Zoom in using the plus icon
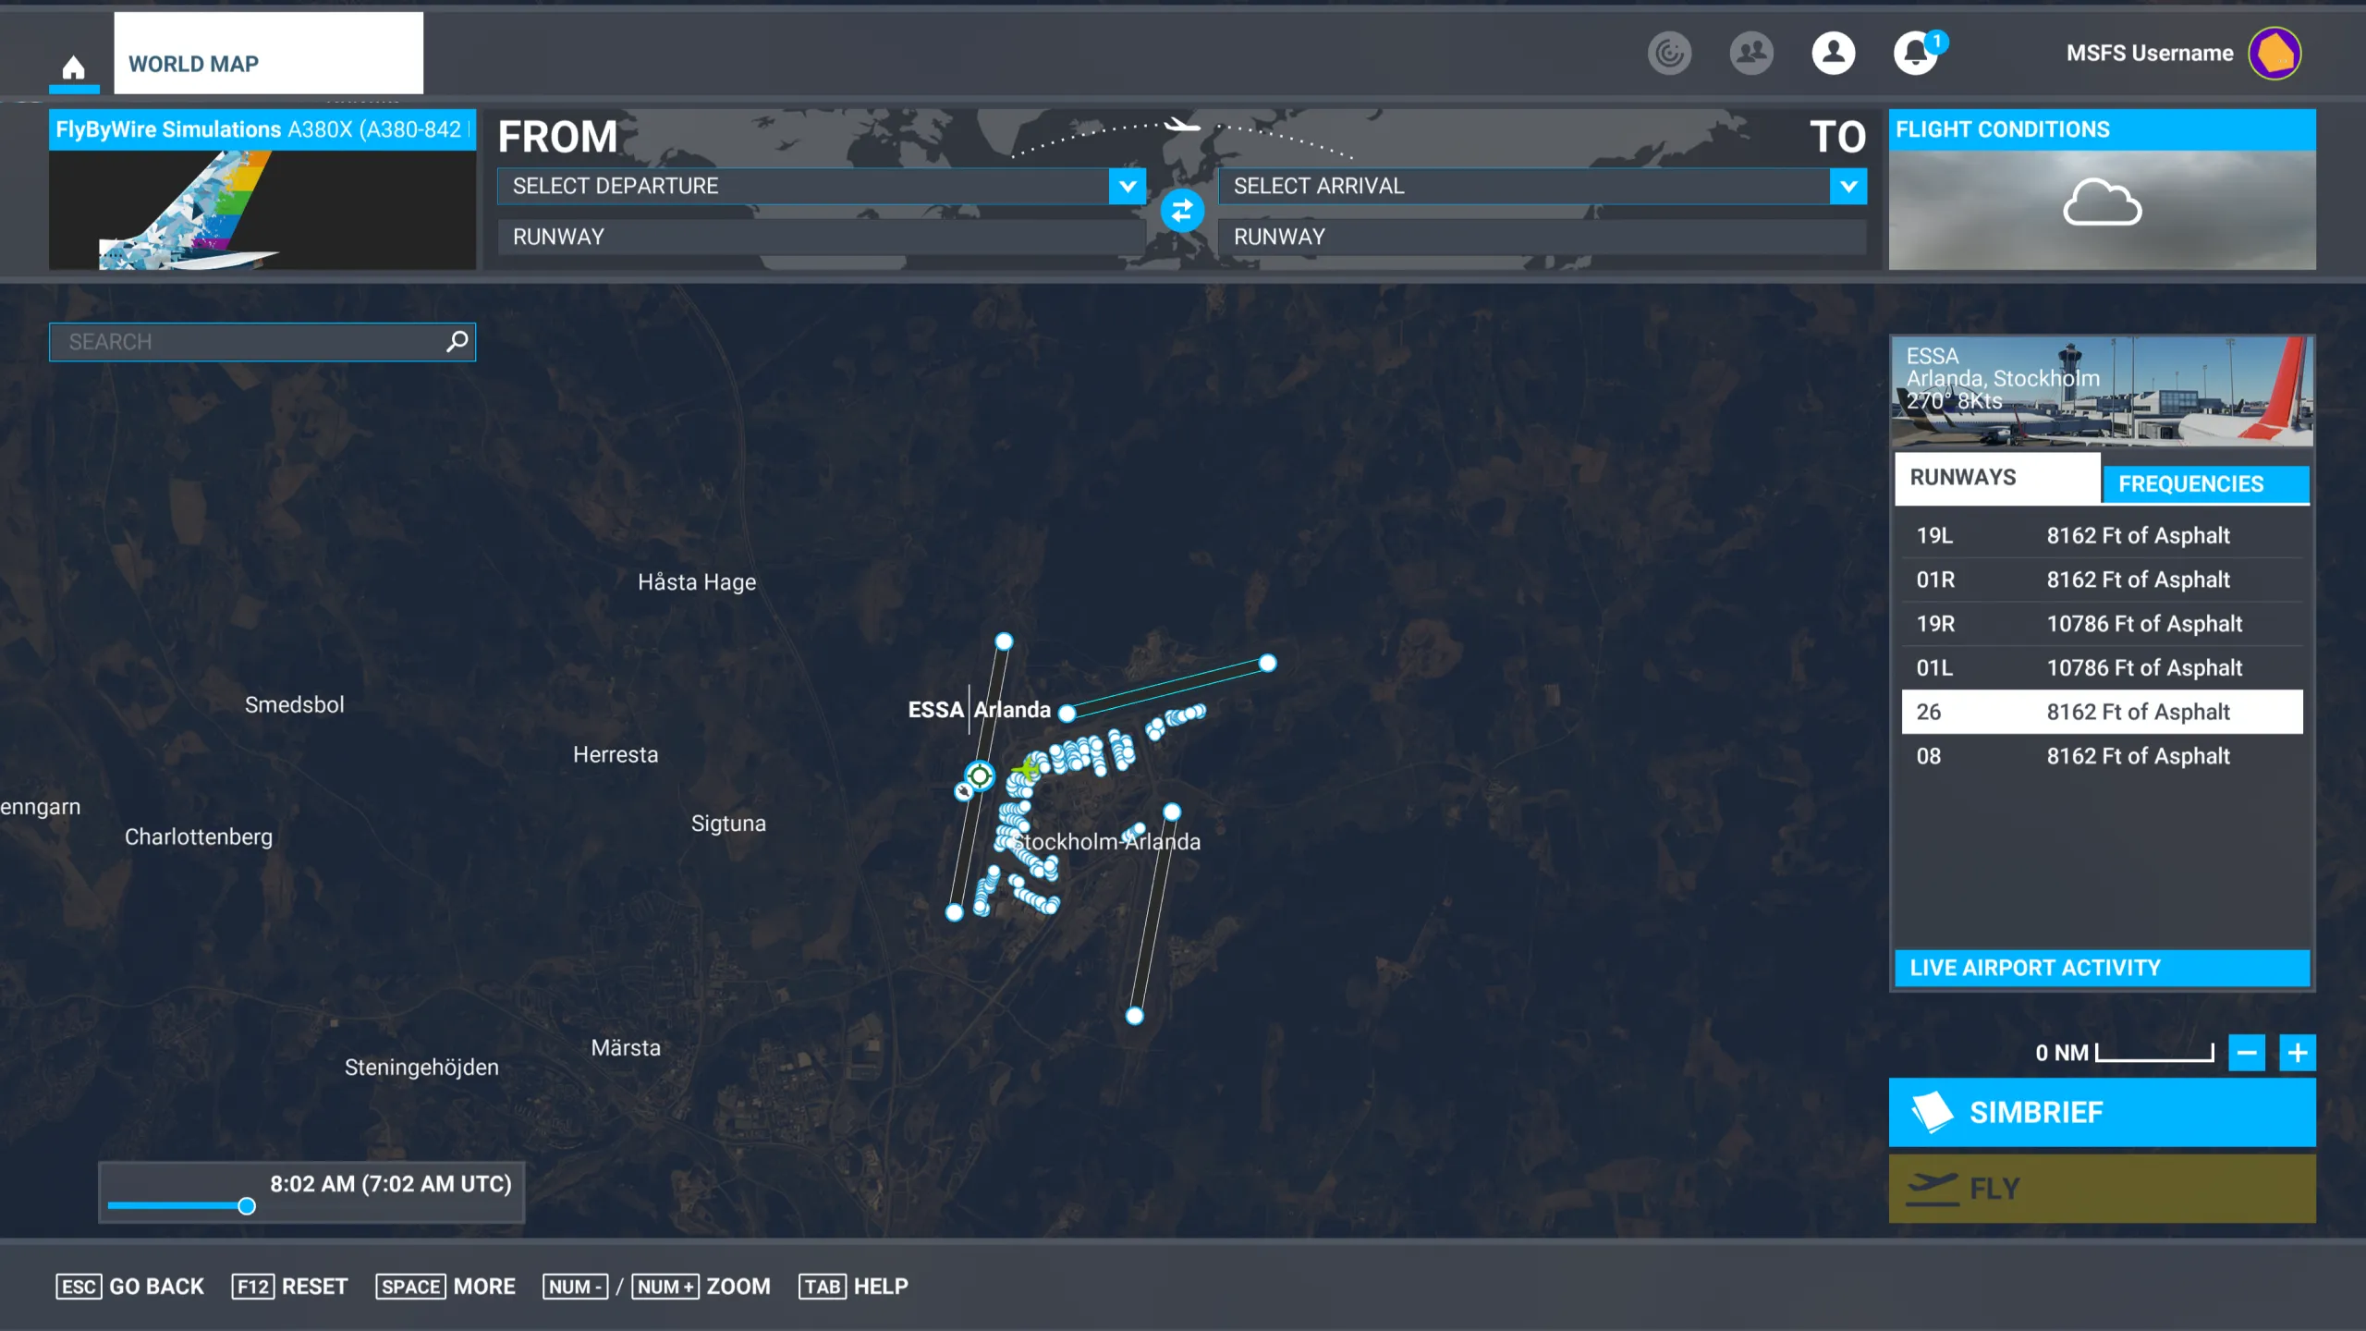 [x=2299, y=1052]
